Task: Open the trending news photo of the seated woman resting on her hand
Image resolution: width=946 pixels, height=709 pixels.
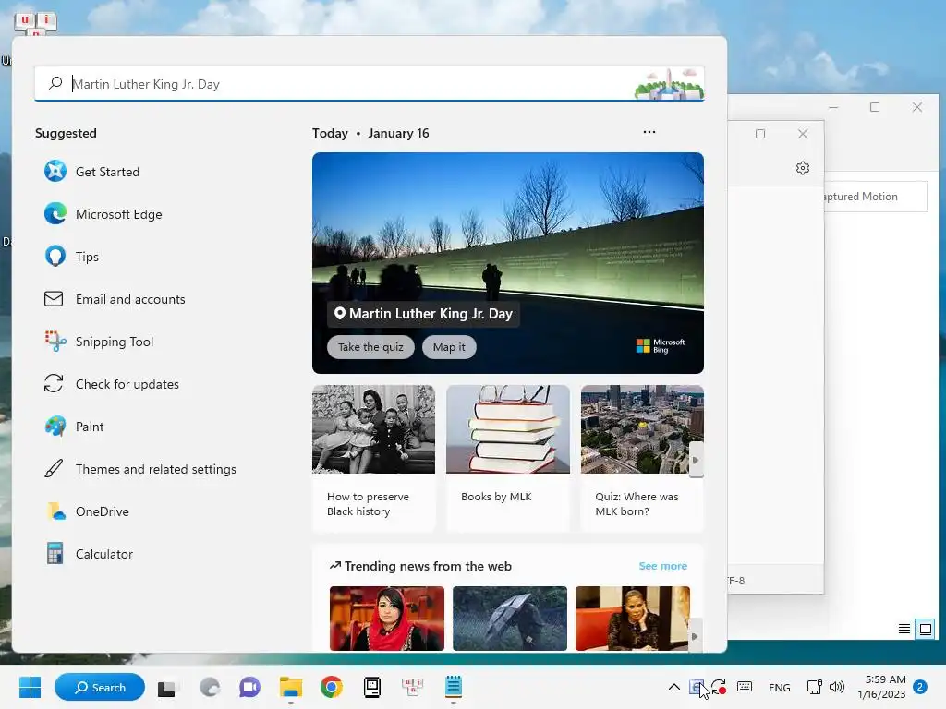Action: 632,618
